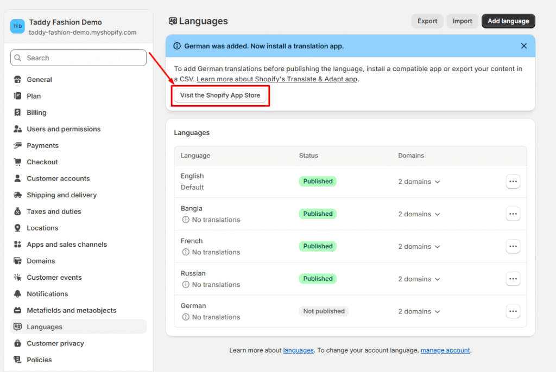Expand the Russian 2 domains dropdown
Image resolution: width=556 pixels, height=372 pixels.
click(419, 279)
